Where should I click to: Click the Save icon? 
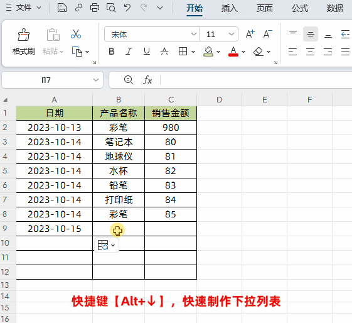62,8
